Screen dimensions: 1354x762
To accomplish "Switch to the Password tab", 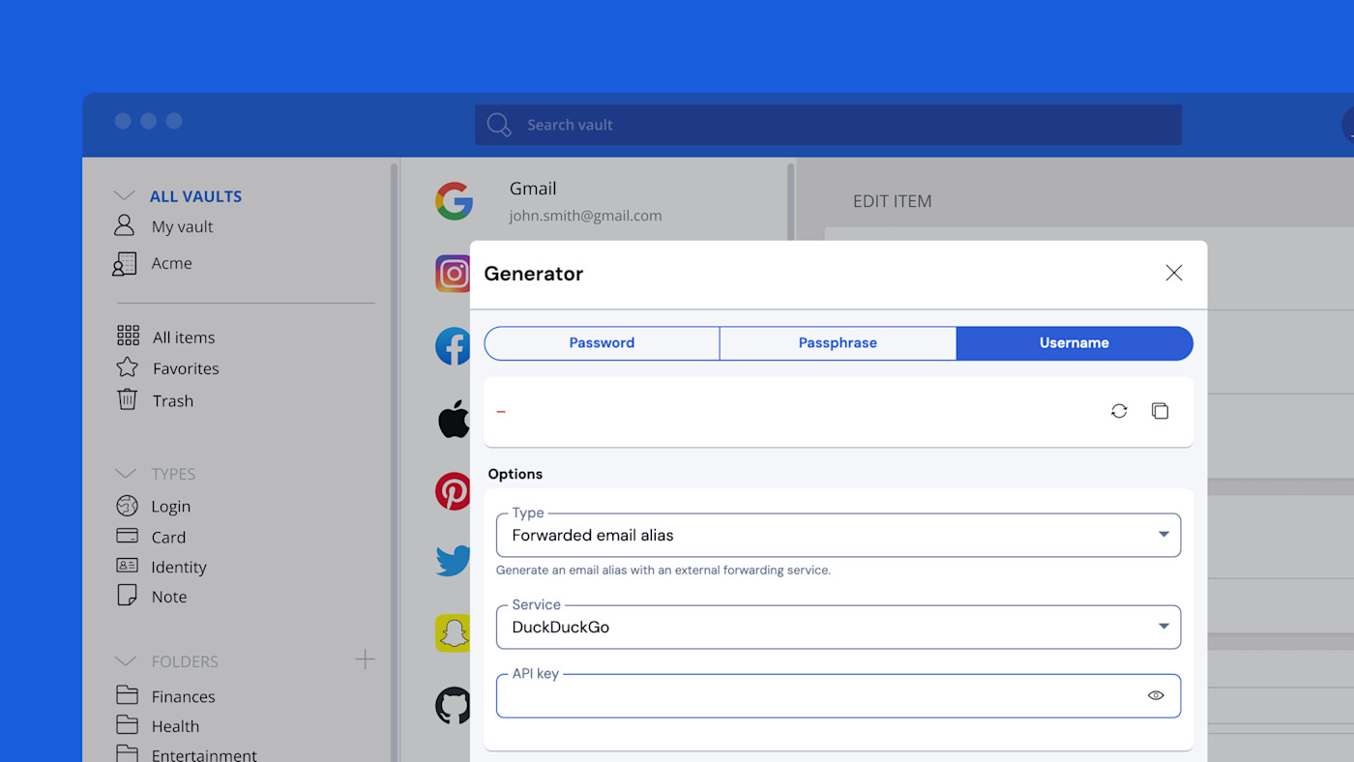I will coord(602,343).
